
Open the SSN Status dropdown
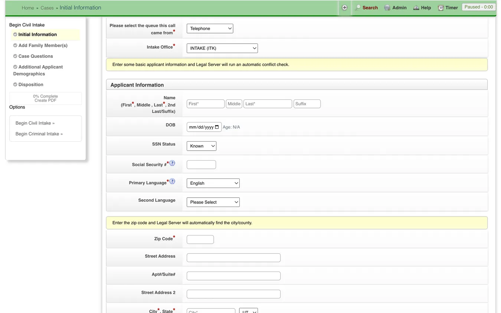201,146
